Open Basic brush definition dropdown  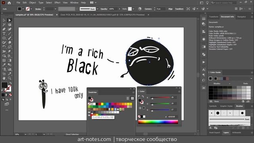tap(97, 9)
